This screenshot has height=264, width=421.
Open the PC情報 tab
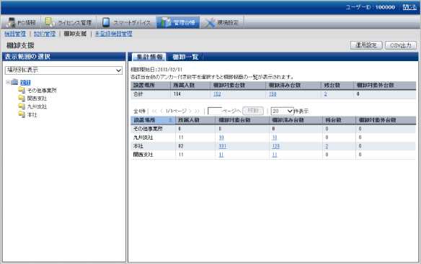tap(21, 22)
